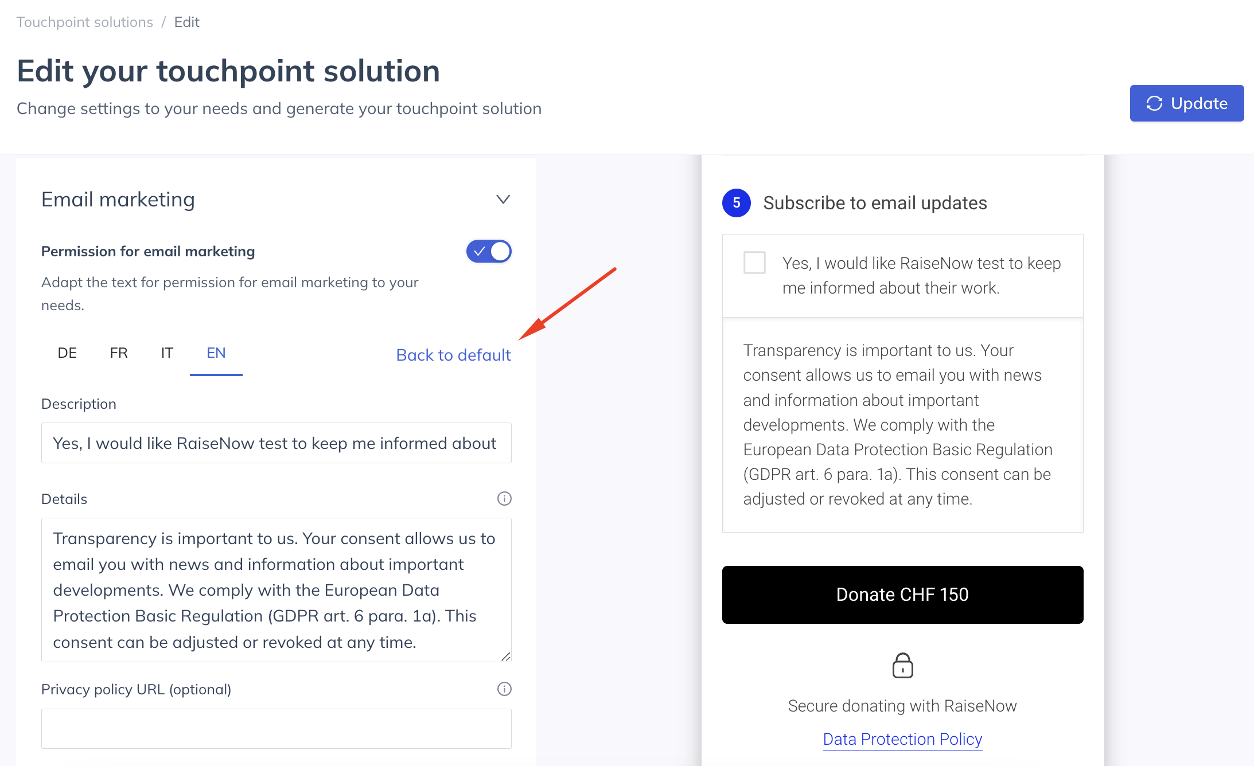Click the step 5 number badge
The height and width of the screenshot is (766, 1254).
737,202
